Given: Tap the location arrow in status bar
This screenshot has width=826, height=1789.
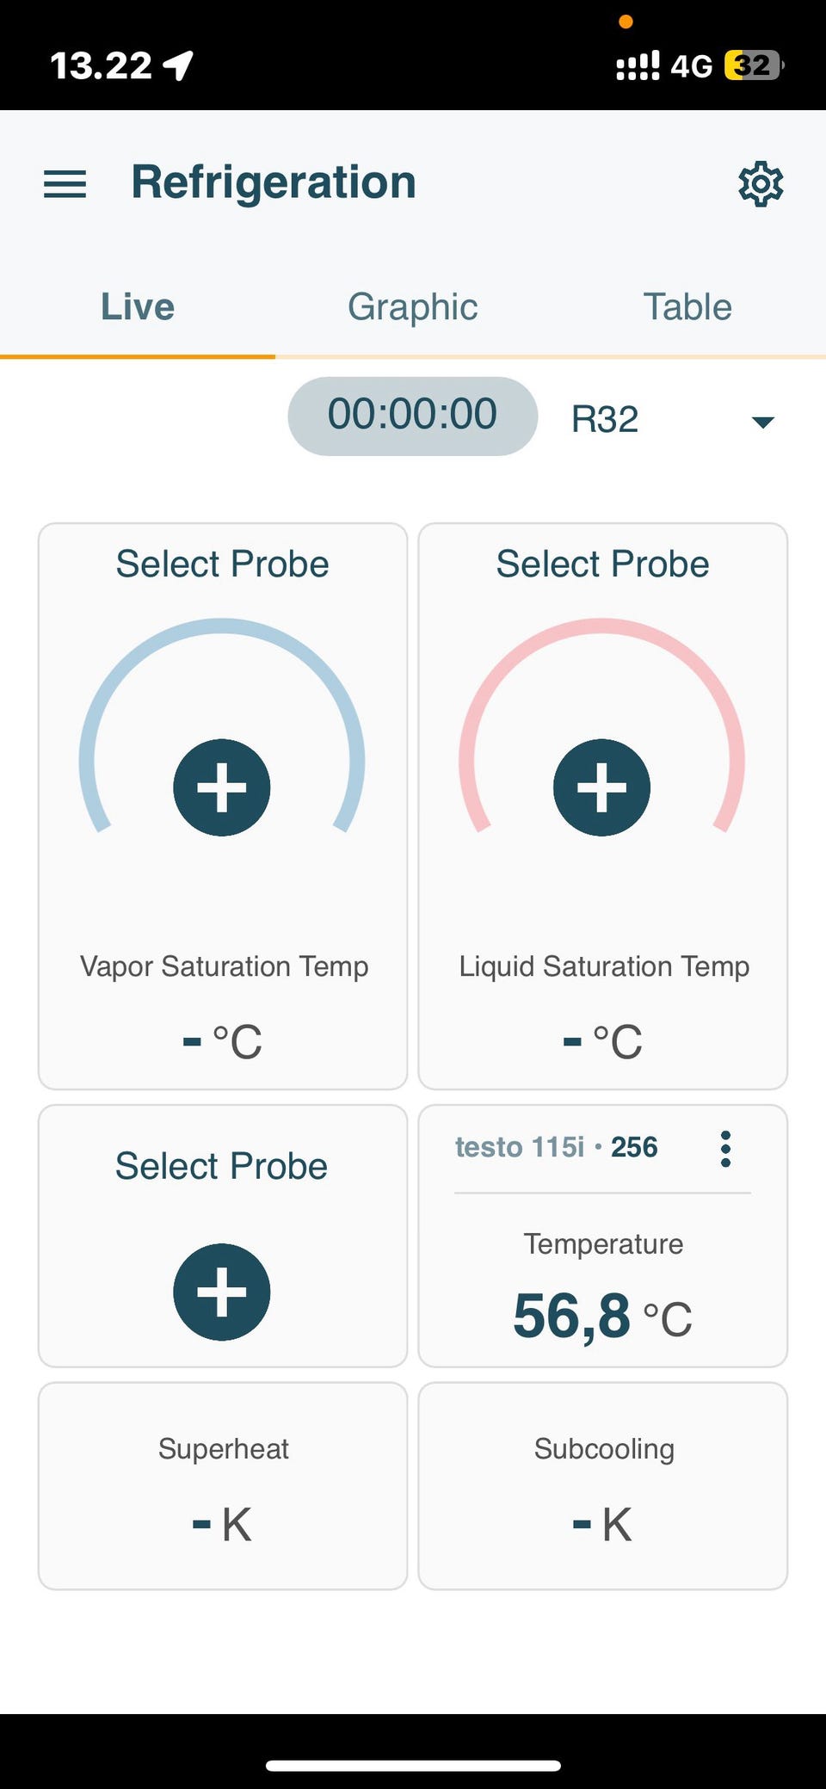Looking at the screenshot, I should tap(179, 65).
